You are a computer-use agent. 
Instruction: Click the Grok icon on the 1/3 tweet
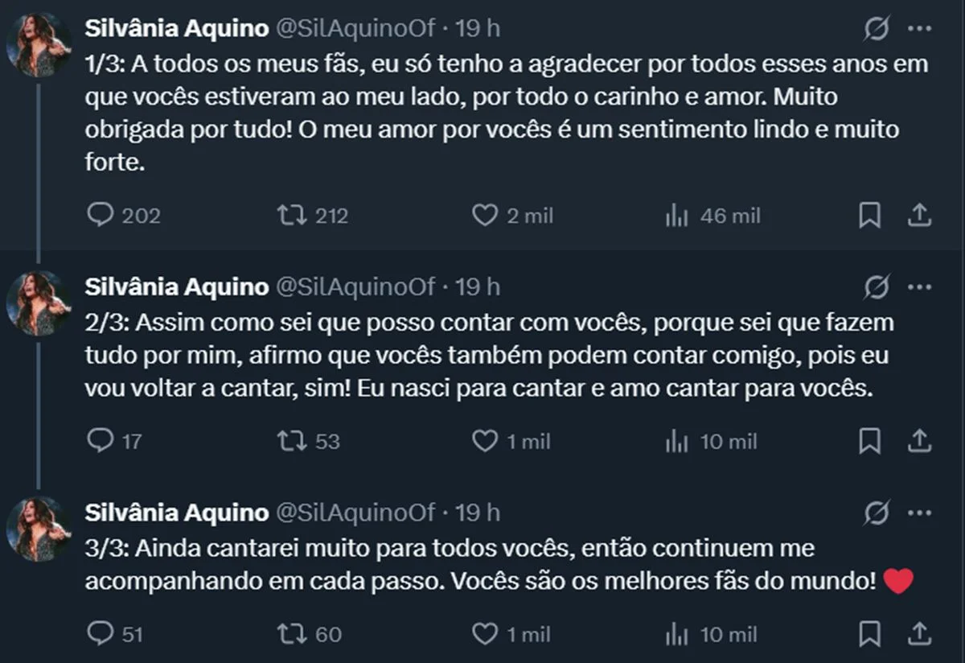point(877,30)
